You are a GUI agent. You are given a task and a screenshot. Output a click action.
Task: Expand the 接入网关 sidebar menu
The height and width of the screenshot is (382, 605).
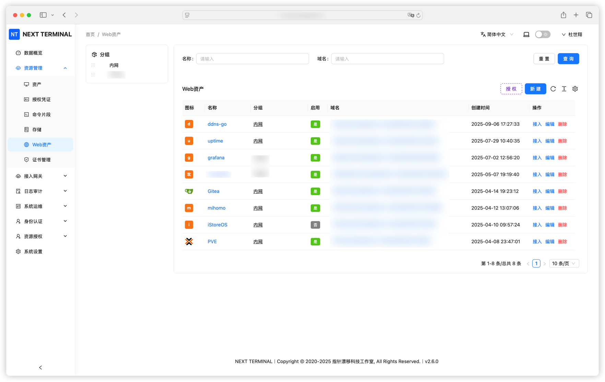coord(41,176)
